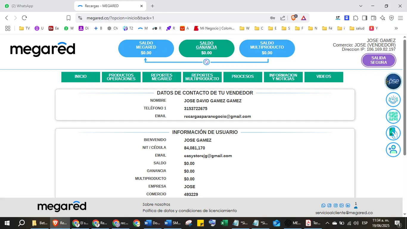
Task: Click the SALIDA SEGURA logout button
Action: [x=379, y=60]
